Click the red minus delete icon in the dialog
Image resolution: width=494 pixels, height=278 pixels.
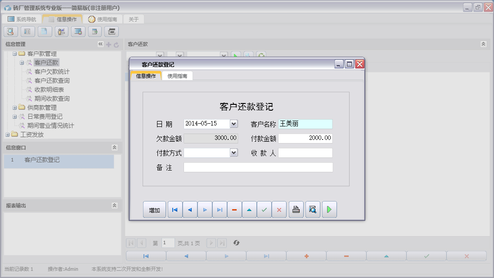click(234, 210)
